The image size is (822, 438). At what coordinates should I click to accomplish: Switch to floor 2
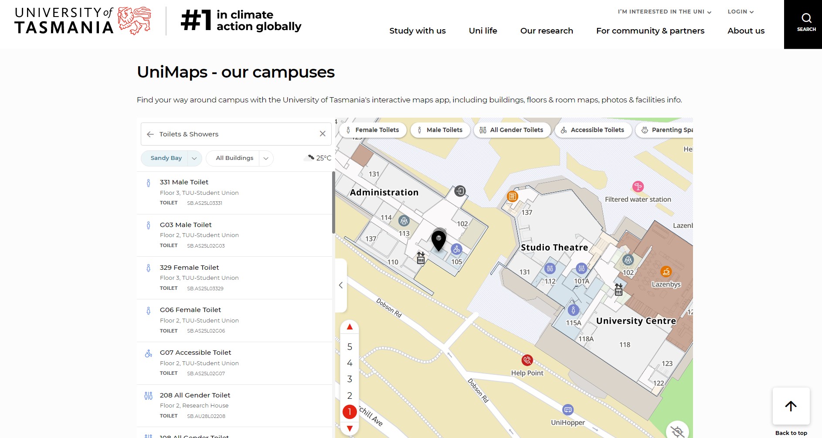pos(350,396)
